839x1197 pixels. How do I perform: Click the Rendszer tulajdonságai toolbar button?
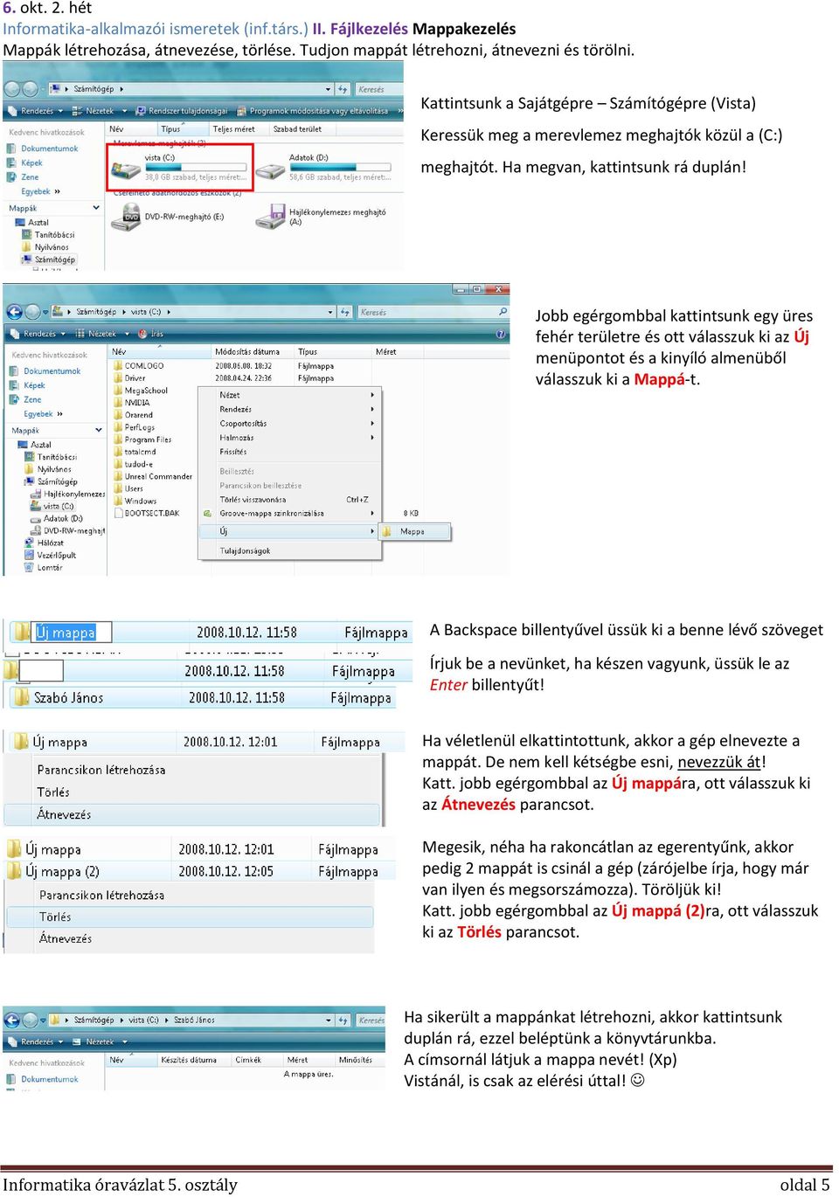pyautogui.click(x=181, y=111)
